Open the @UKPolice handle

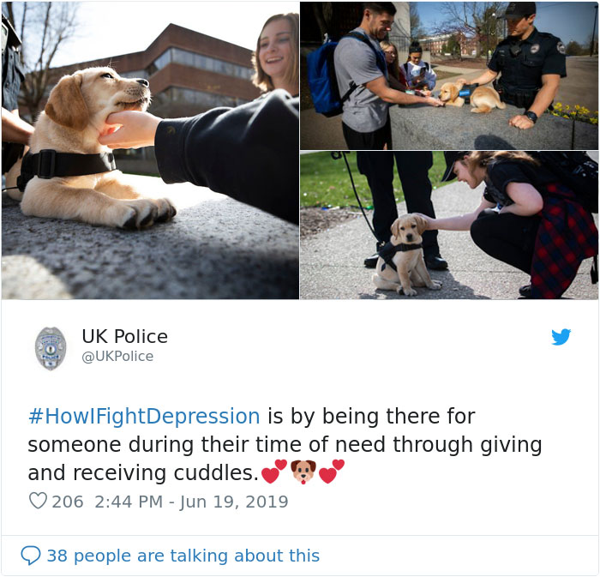point(117,356)
